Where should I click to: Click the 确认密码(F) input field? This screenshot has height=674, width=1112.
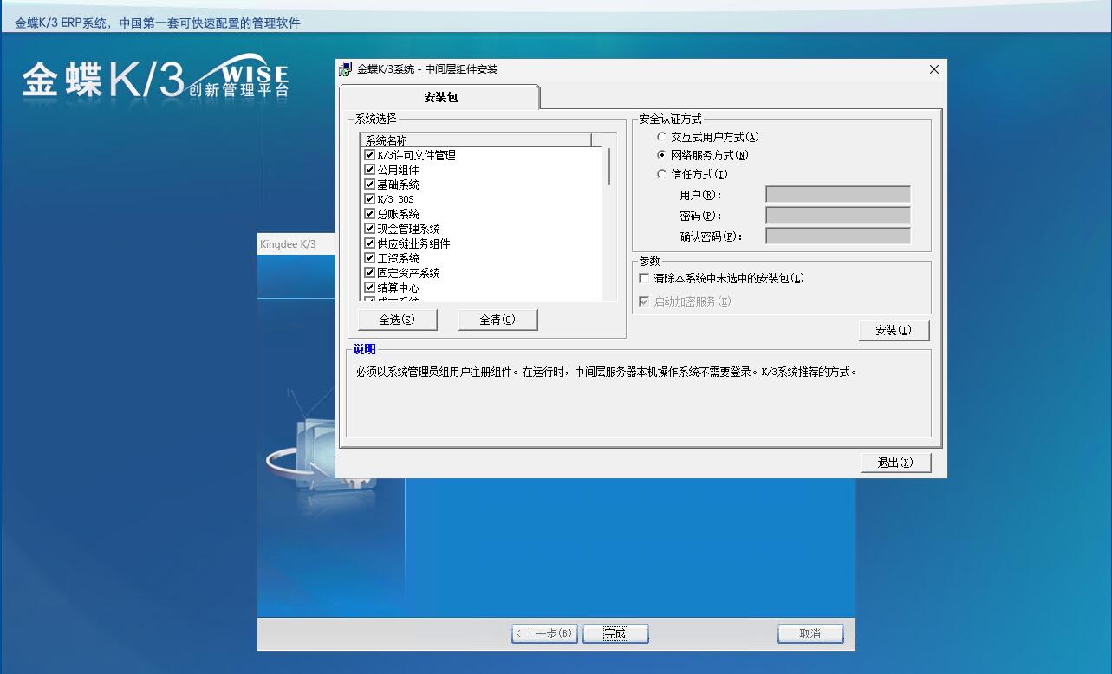tap(838, 236)
